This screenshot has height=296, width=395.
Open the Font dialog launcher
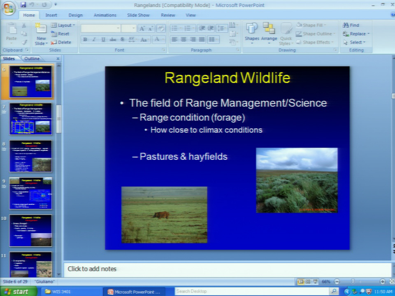pos(163,50)
